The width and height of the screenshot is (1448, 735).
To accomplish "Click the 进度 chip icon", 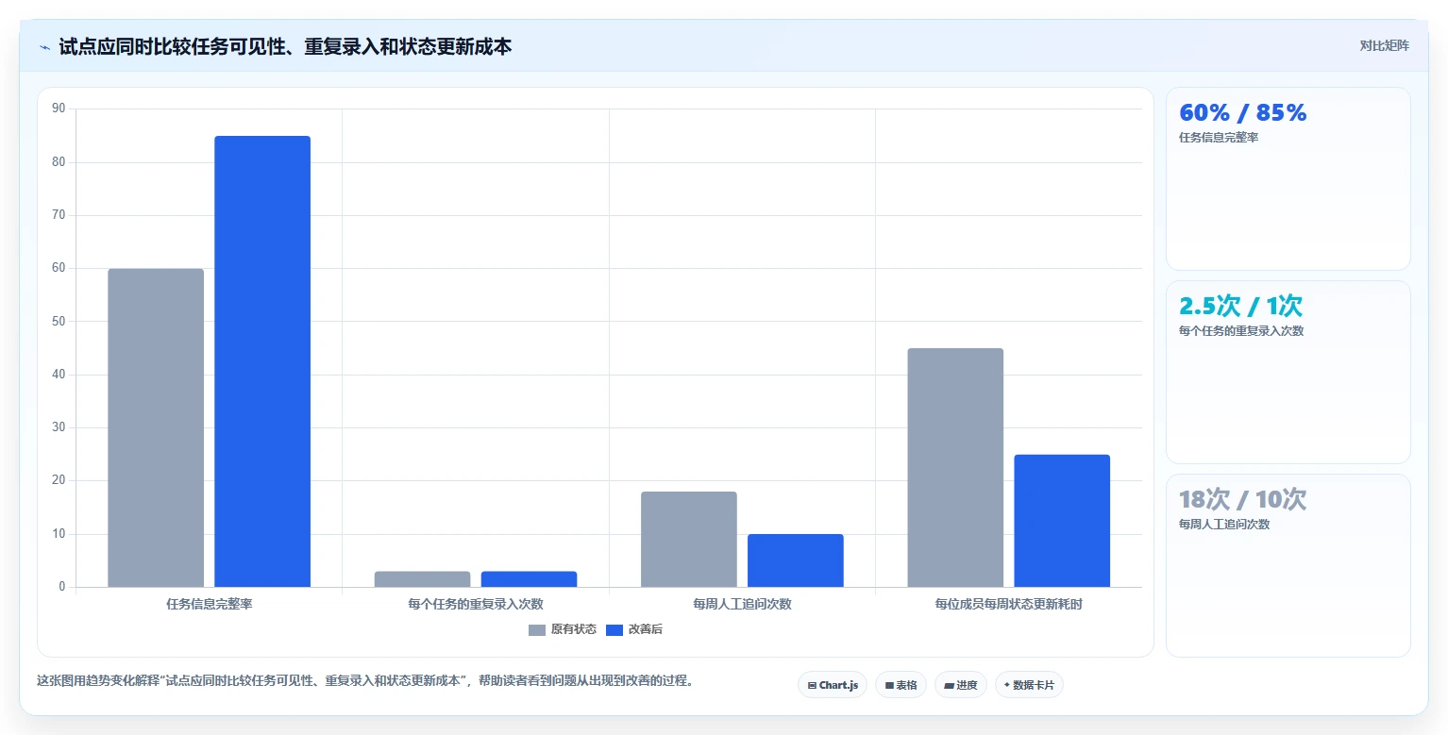I will point(949,686).
